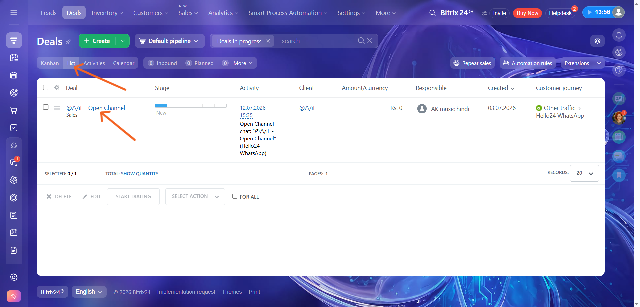Click the page vertical scrollbar
640x307 pixels.
(637, 153)
